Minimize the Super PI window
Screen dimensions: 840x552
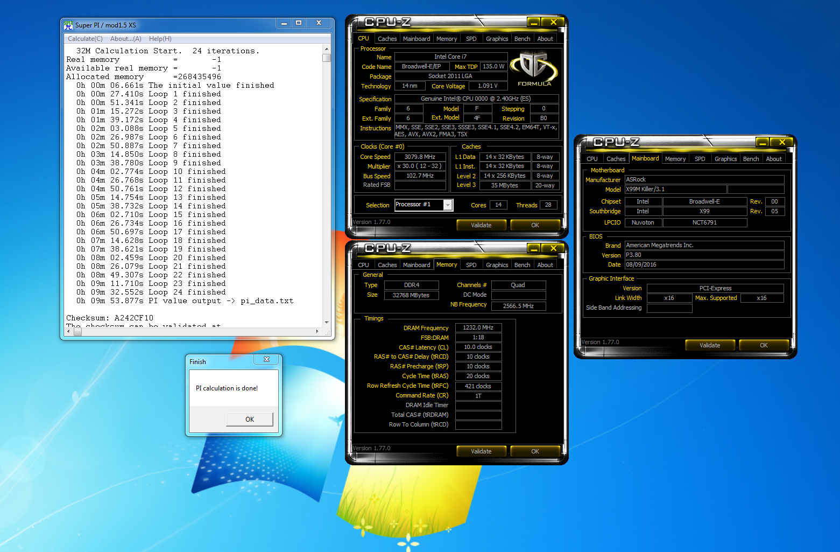coord(284,23)
